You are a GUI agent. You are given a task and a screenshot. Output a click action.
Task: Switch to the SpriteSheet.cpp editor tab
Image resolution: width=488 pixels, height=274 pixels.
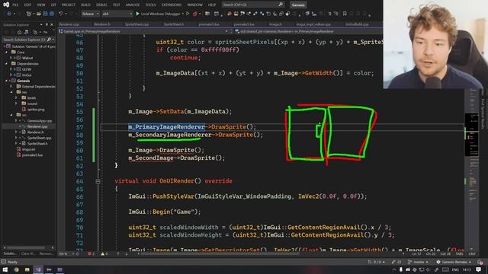[137, 24]
